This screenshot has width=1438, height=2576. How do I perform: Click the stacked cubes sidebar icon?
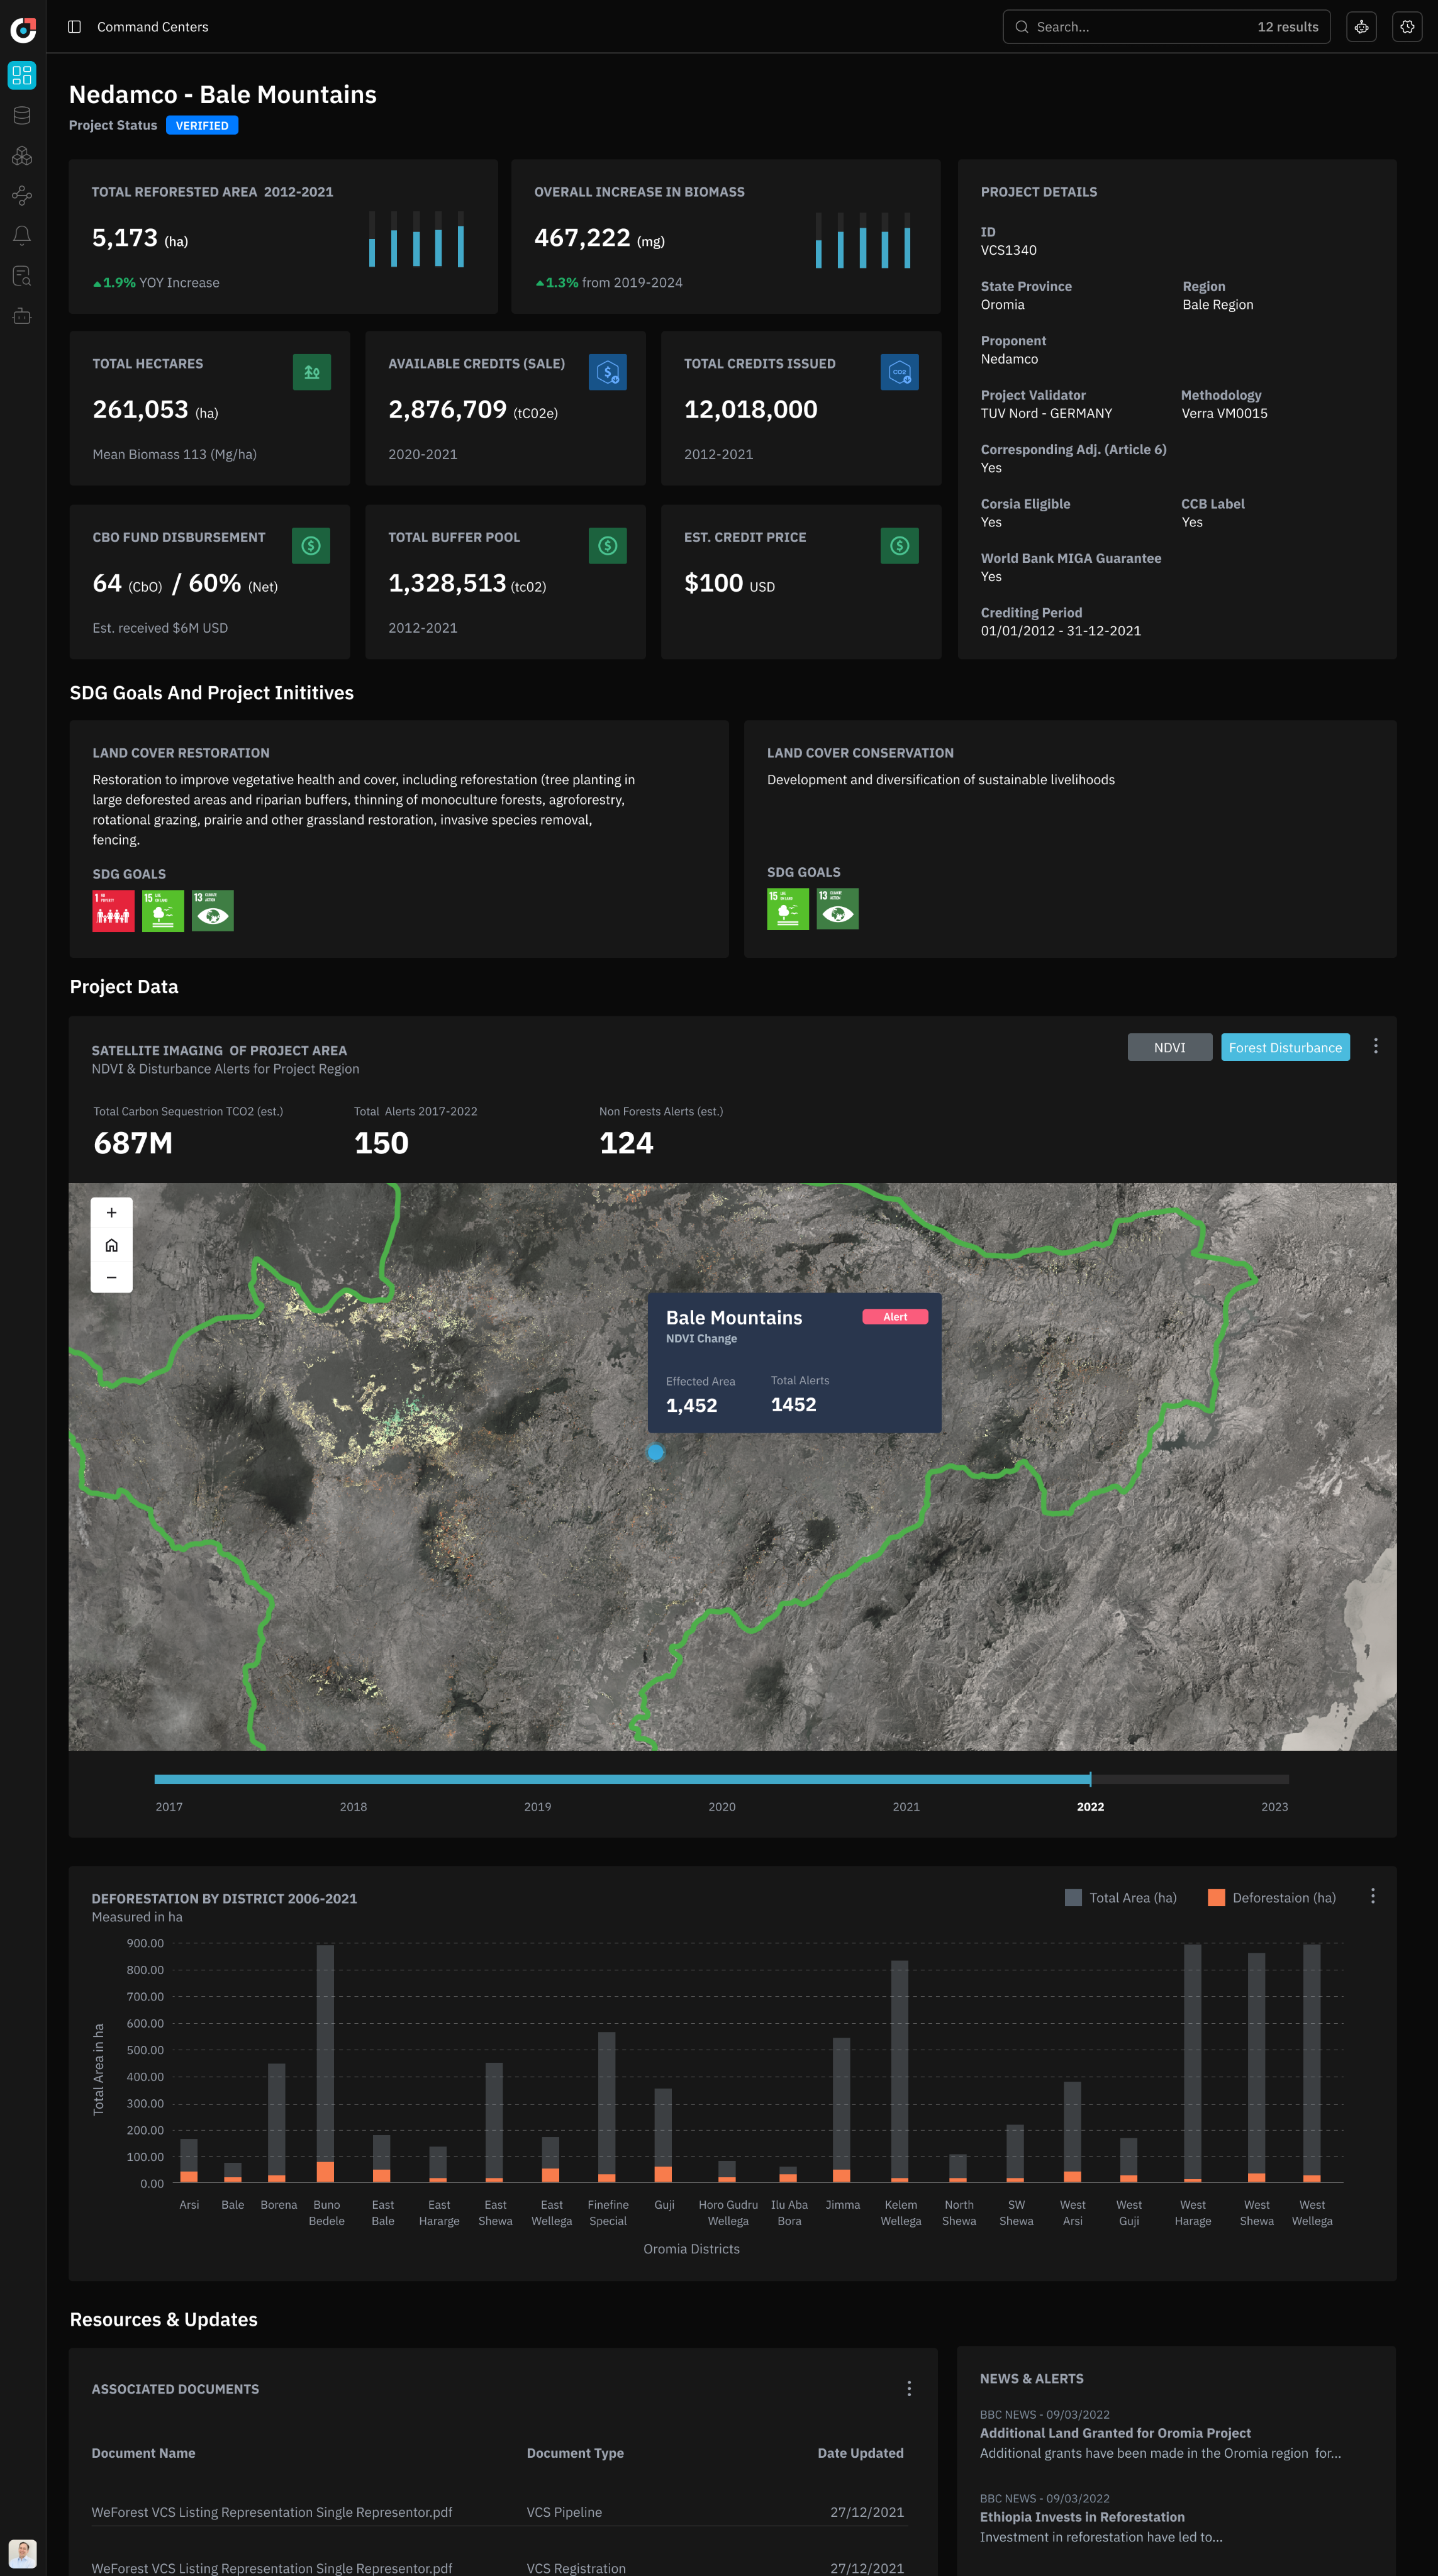[x=22, y=156]
